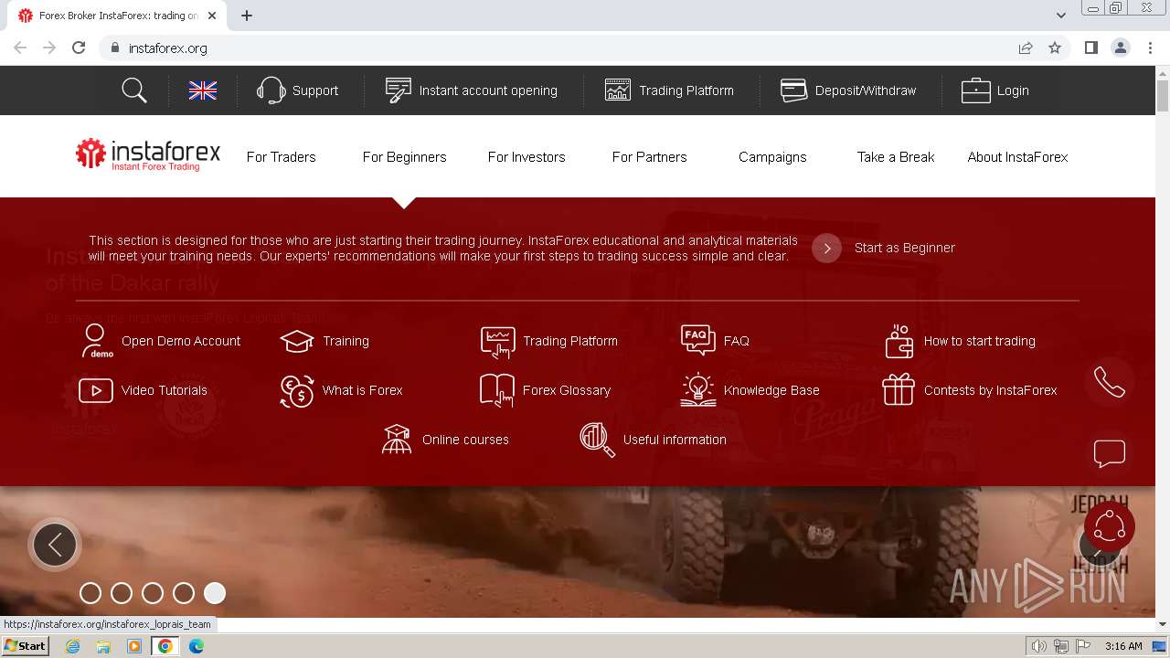Click the FAQ speech bubble icon
The width and height of the screenshot is (1170, 658).
click(698, 340)
